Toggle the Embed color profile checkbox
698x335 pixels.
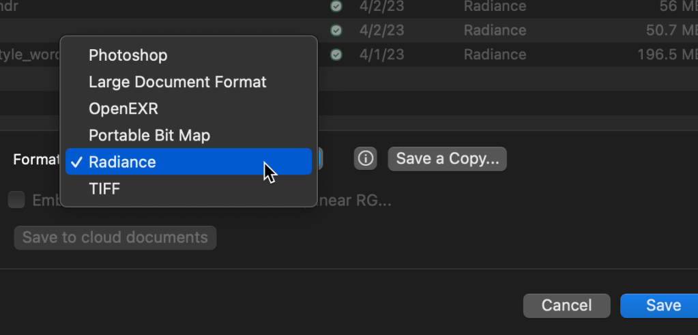point(16,200)
